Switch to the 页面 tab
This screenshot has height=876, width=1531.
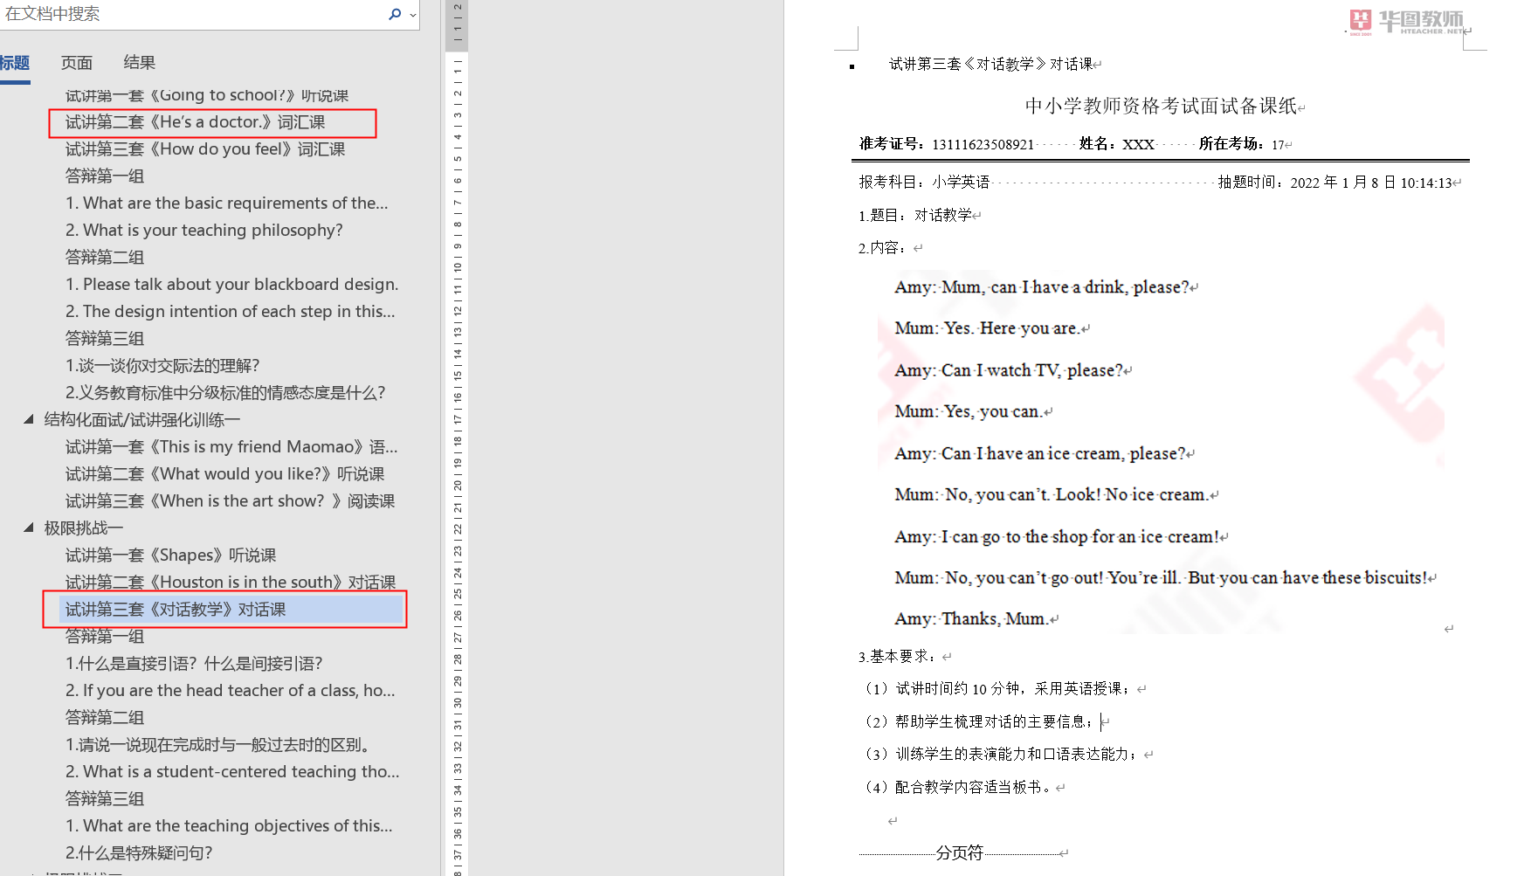click(77, 63)
